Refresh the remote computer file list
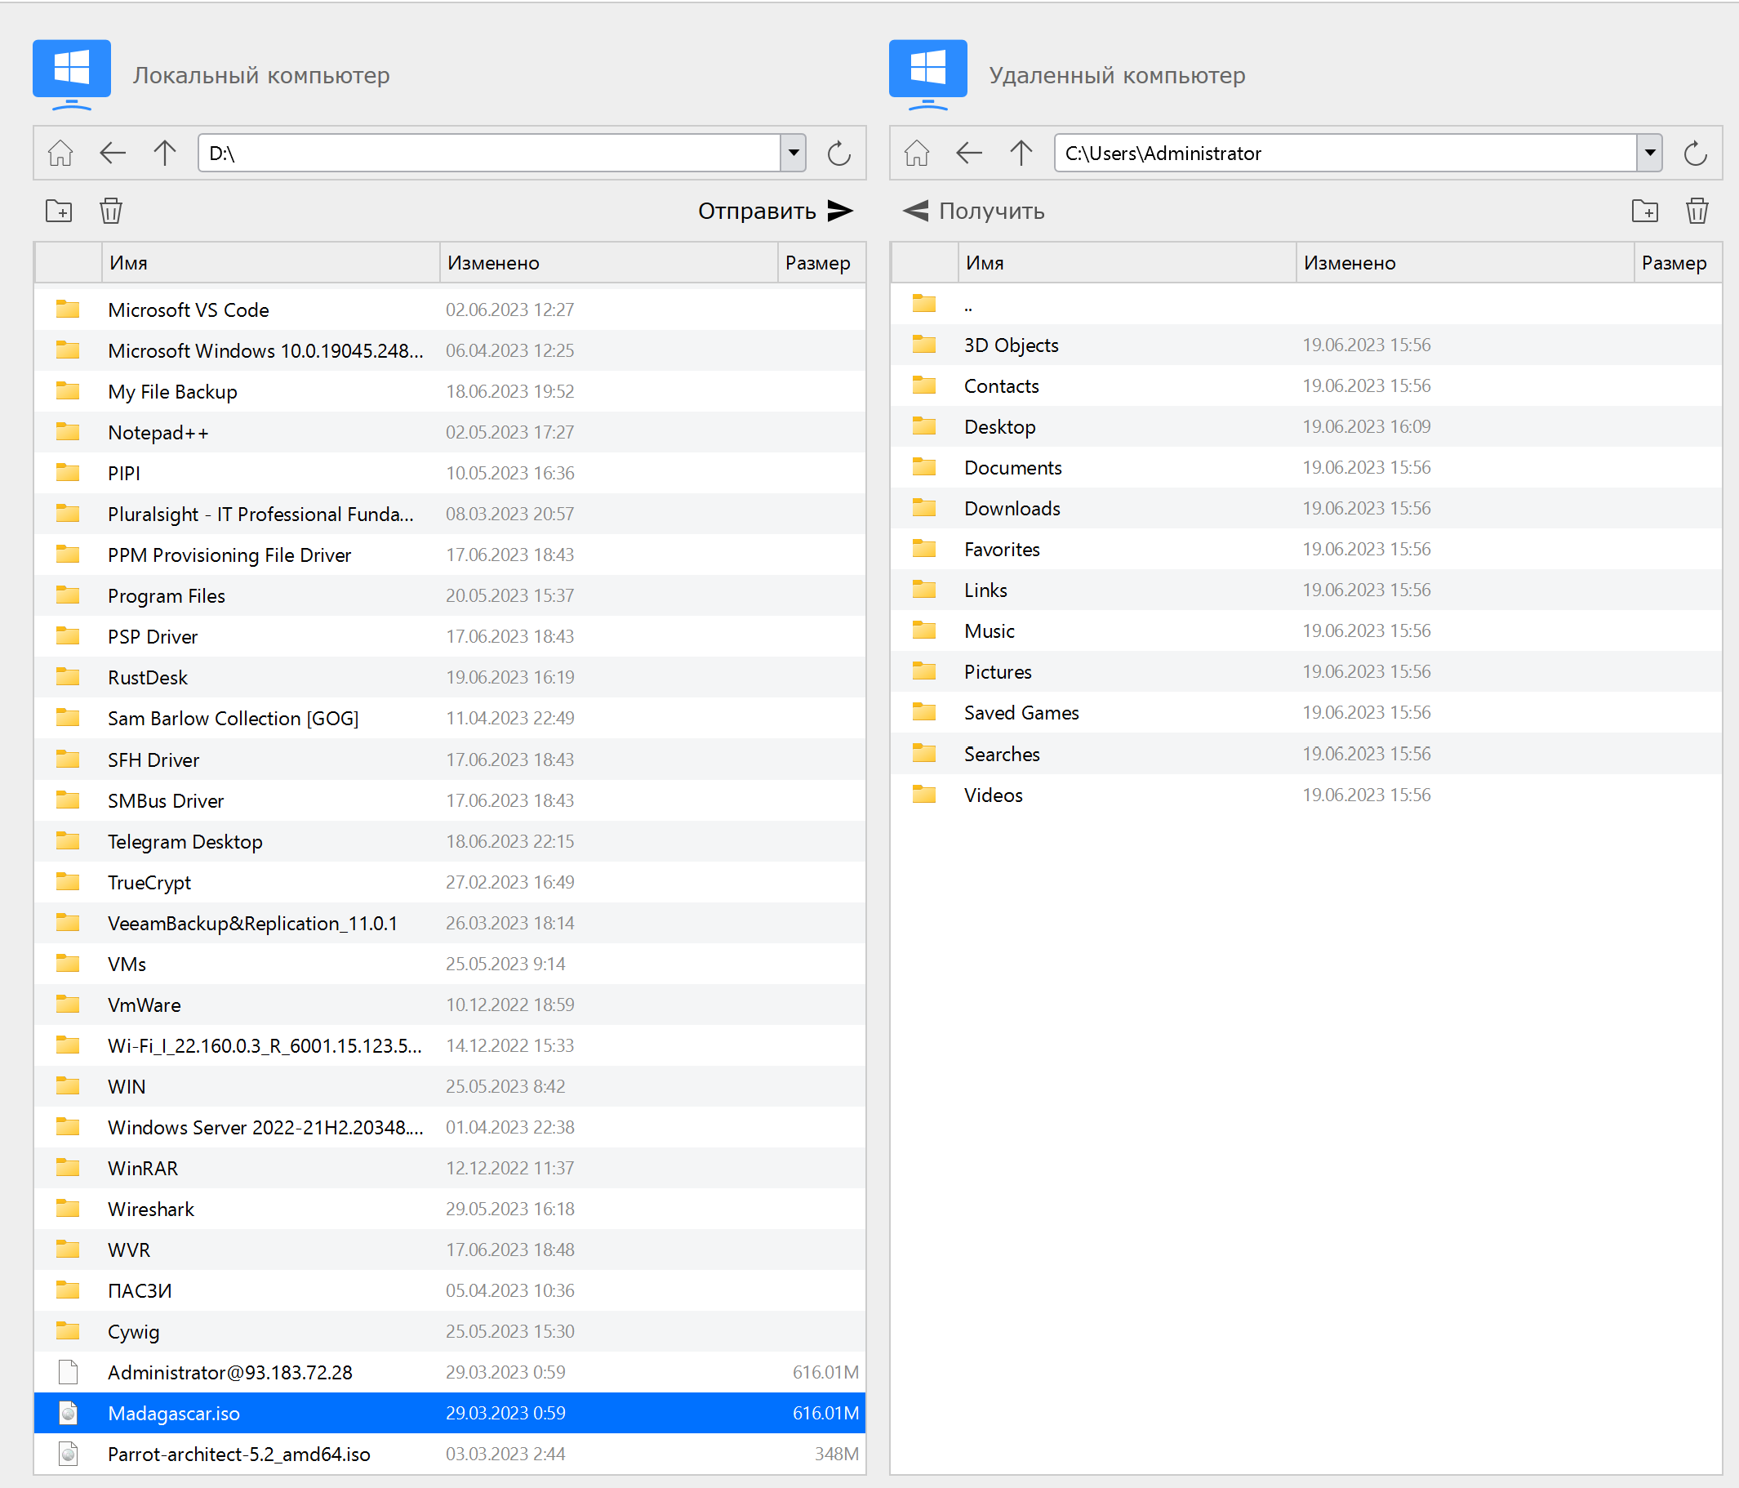The width and height of the screenshot is (1739, 1488). coord(1695,153)
